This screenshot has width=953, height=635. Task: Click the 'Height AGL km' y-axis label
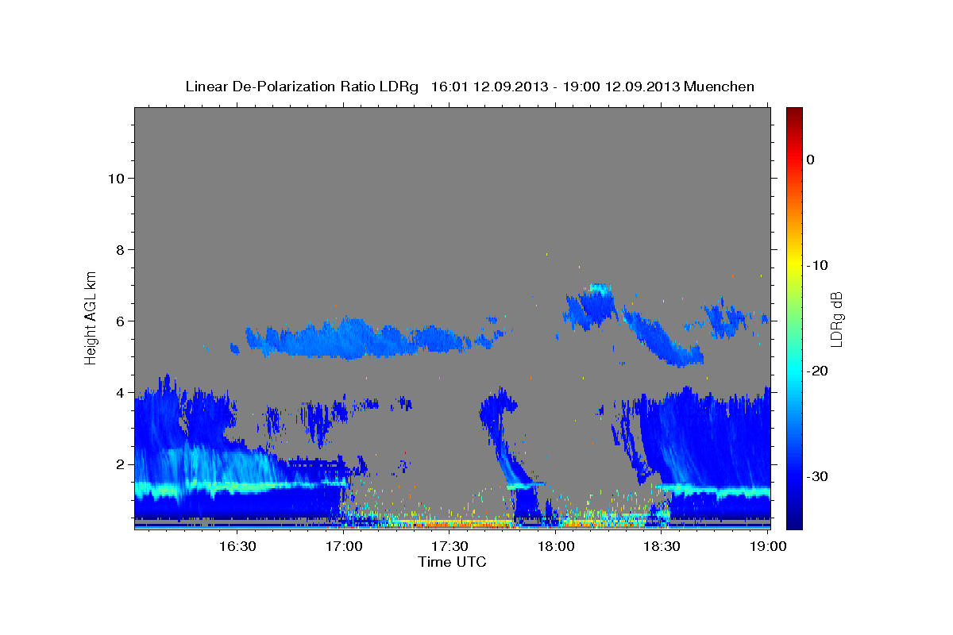coord(91,317)
